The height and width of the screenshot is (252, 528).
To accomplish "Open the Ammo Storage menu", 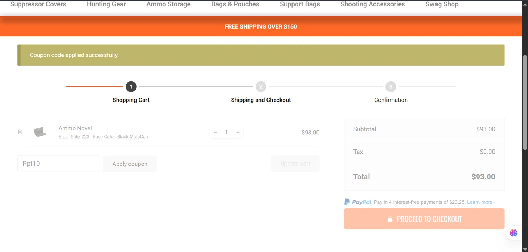I will 169,4.
